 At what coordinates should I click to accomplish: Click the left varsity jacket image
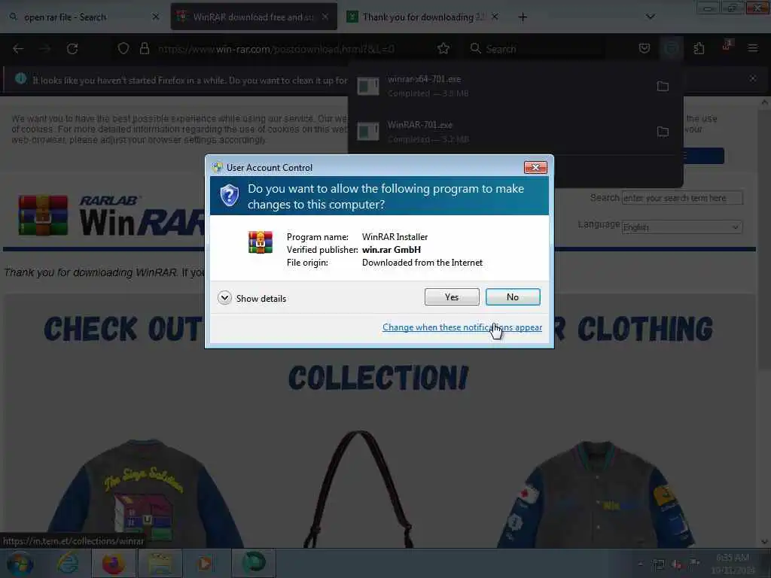[144, 494]
